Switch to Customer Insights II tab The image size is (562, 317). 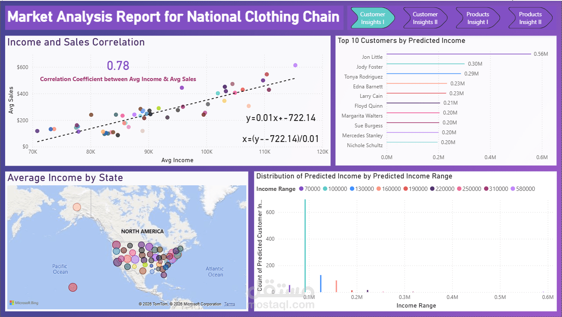point(425,18)
